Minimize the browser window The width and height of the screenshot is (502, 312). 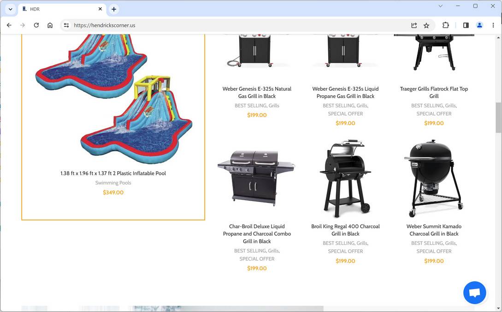[458, 6]
